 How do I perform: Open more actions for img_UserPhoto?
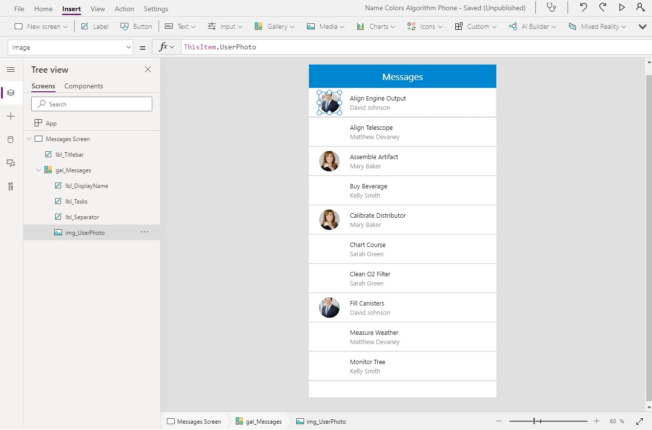144,232
